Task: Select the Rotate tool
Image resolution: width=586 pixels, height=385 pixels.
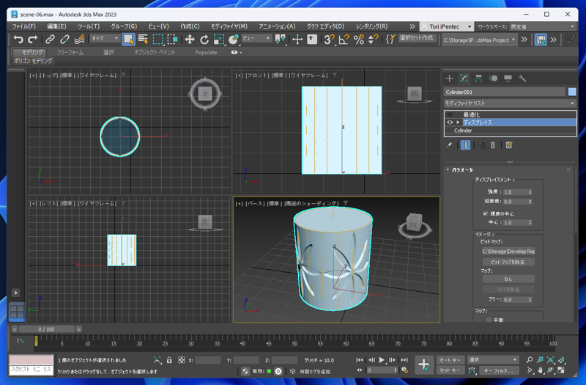Action: (204, 40)
